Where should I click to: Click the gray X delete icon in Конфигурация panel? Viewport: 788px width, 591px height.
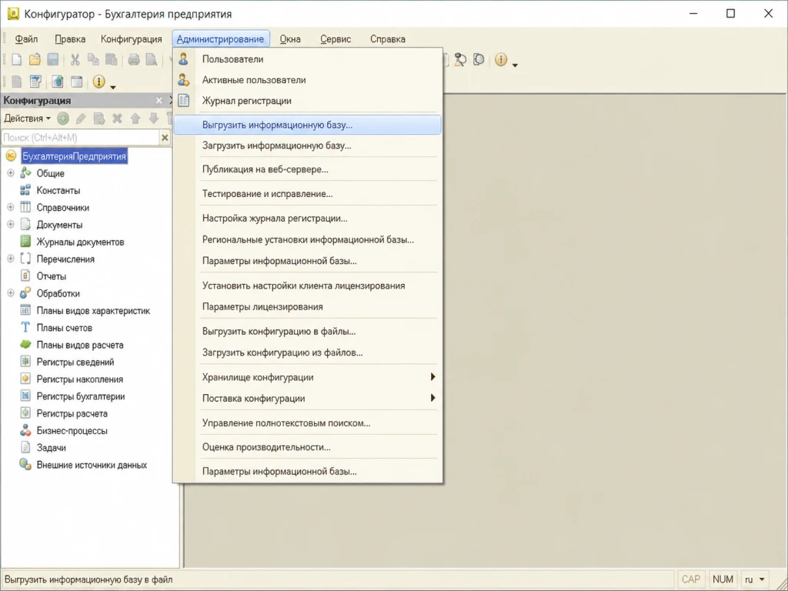click(117, 119)
